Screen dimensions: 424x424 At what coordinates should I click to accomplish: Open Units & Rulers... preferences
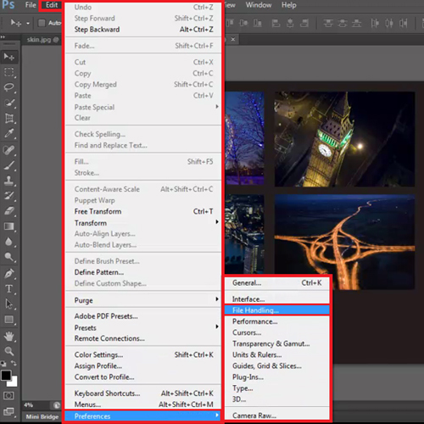click(x=277, y=354)
